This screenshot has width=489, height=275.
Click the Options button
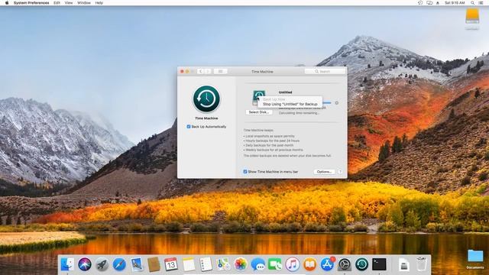(x=324, y=172)
